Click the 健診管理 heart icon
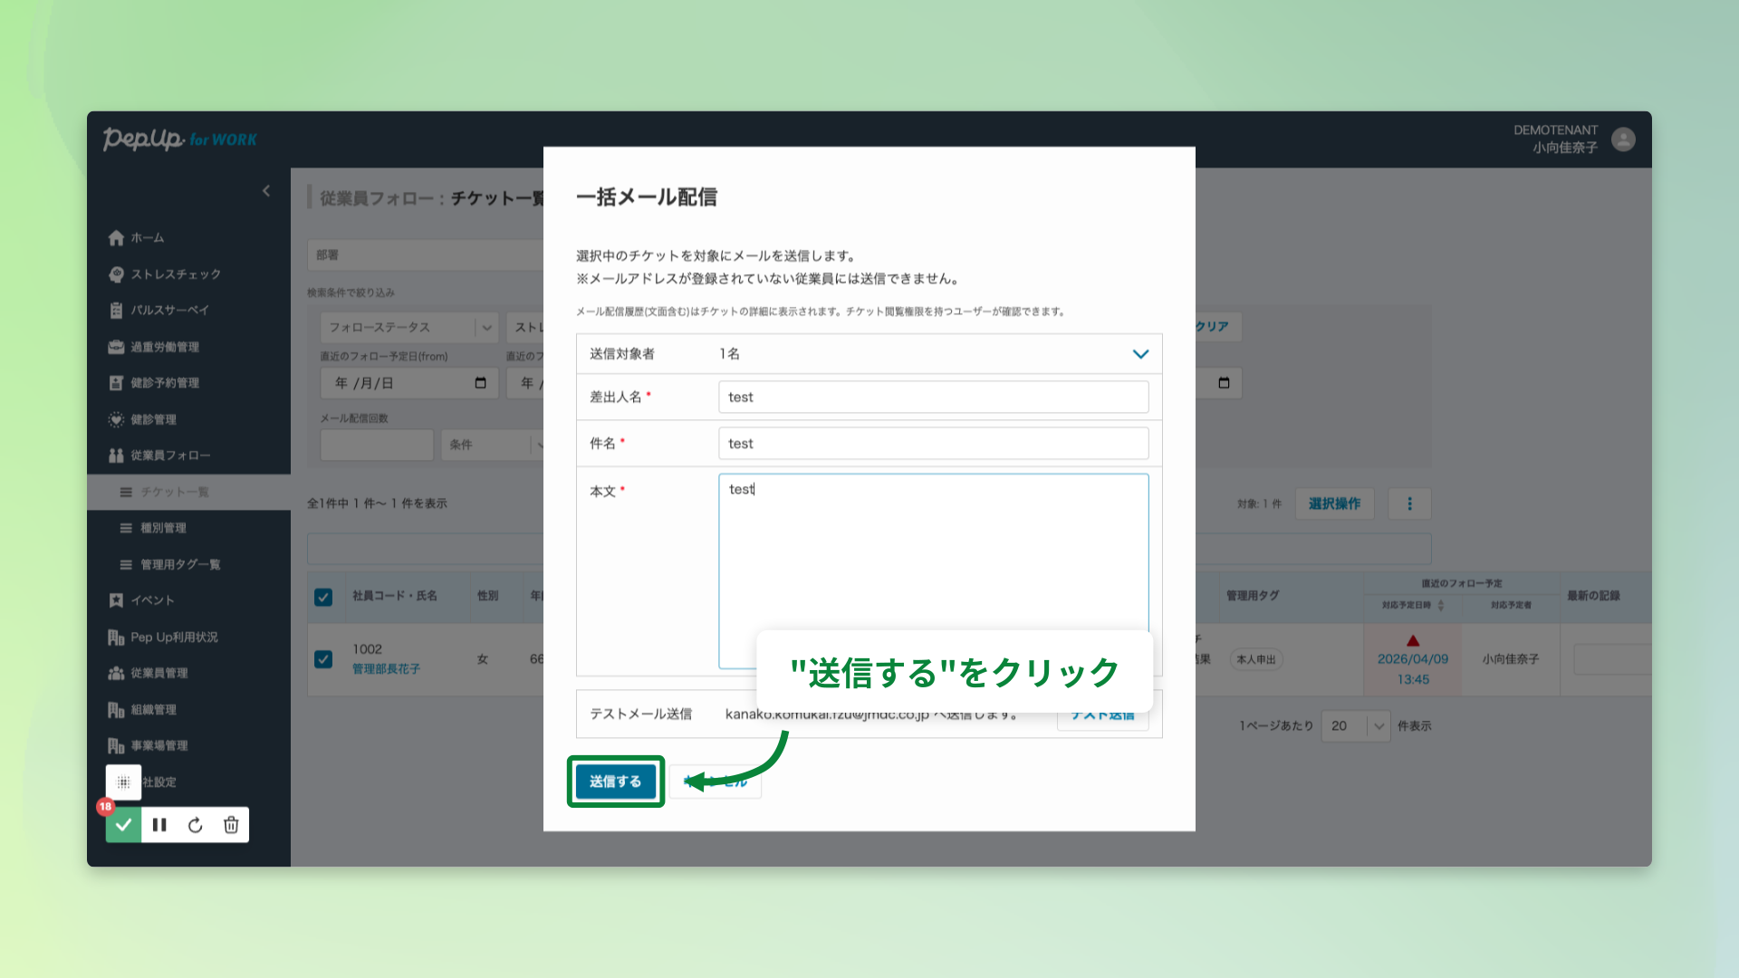1739x978 pixels. (x=116, y=419)
